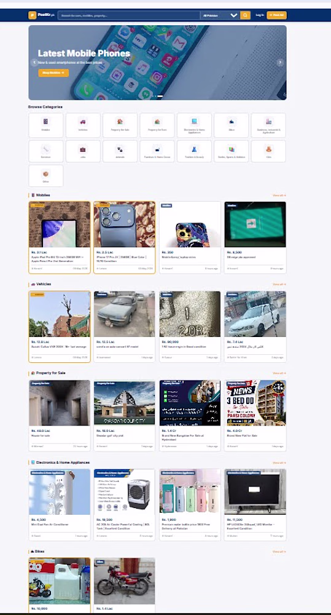Image resolution: width=331 pixels, height=615 pixels.
Task: Click View all for Electronics & Home Appliances
Action: [279, 463]
